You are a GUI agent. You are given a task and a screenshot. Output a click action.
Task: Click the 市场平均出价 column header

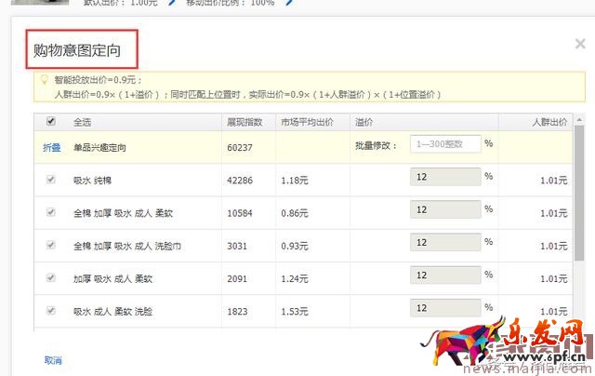pos(307,122)
